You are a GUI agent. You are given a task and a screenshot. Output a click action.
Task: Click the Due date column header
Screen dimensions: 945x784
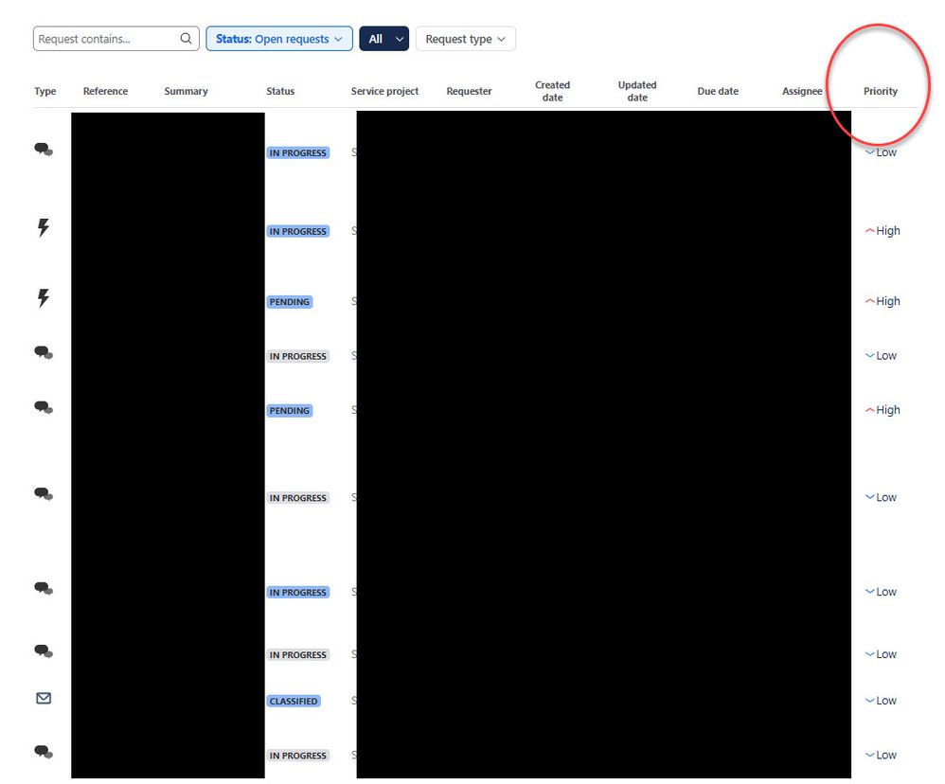point(717,91)
